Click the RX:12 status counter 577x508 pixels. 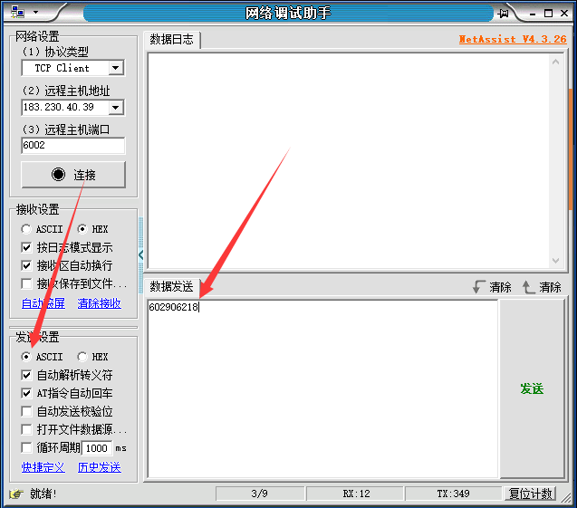[356, 494]
